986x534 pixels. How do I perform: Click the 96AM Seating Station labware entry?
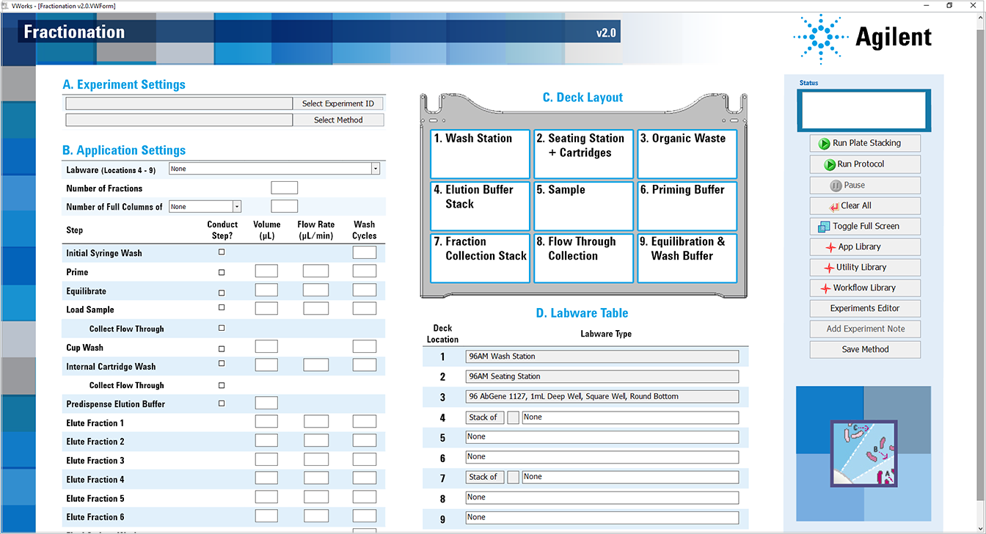(602, 376)
